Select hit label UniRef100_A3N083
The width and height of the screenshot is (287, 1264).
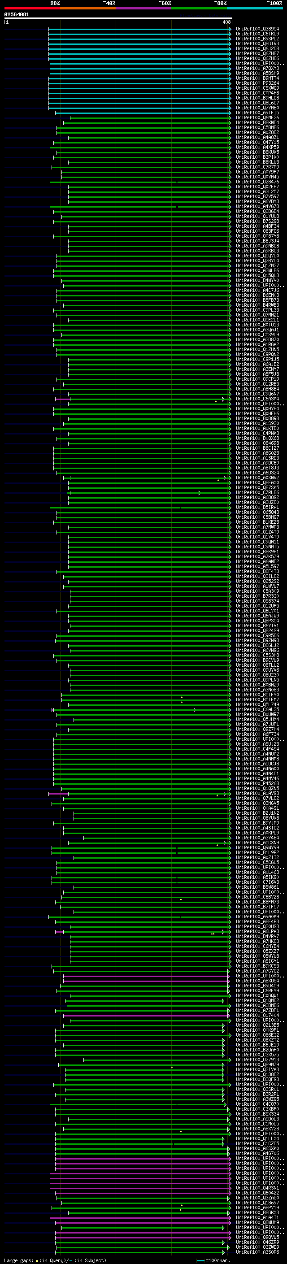pos(257,690)
